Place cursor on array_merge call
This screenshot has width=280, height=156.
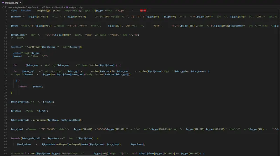click(x=40, y=120)
